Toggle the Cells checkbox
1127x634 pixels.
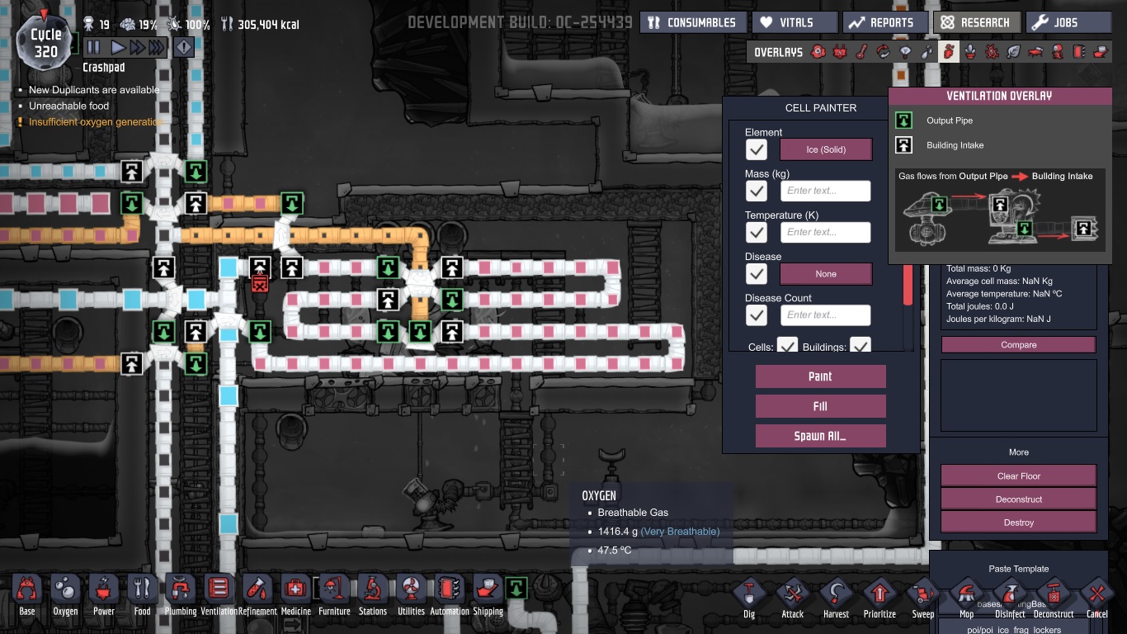pos(788,345)
